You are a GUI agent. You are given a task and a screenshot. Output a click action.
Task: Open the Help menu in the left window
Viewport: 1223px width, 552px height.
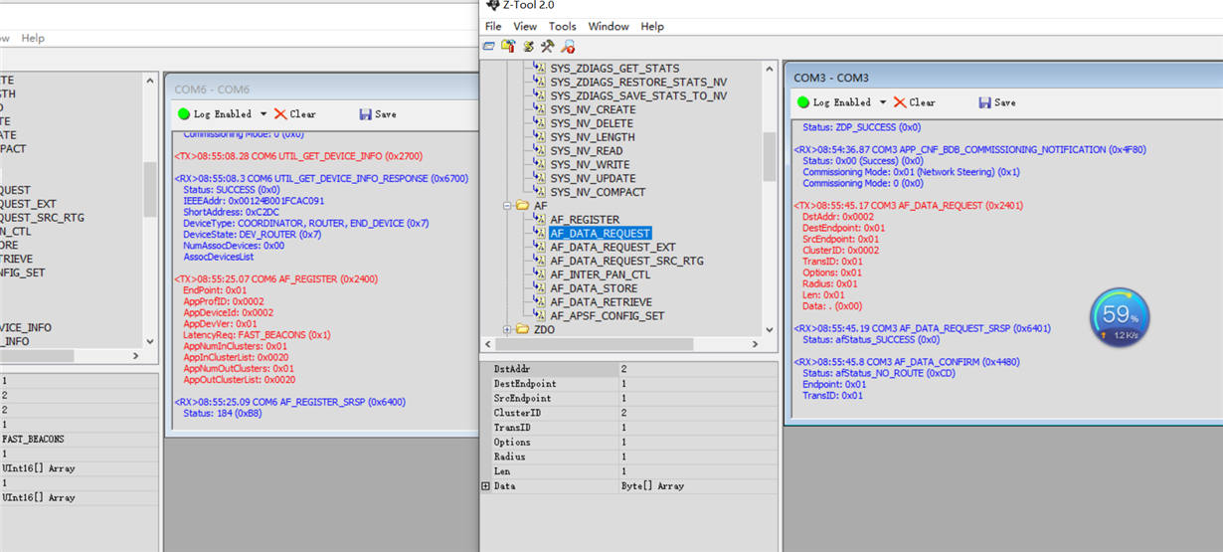click(x=33, y=38)
